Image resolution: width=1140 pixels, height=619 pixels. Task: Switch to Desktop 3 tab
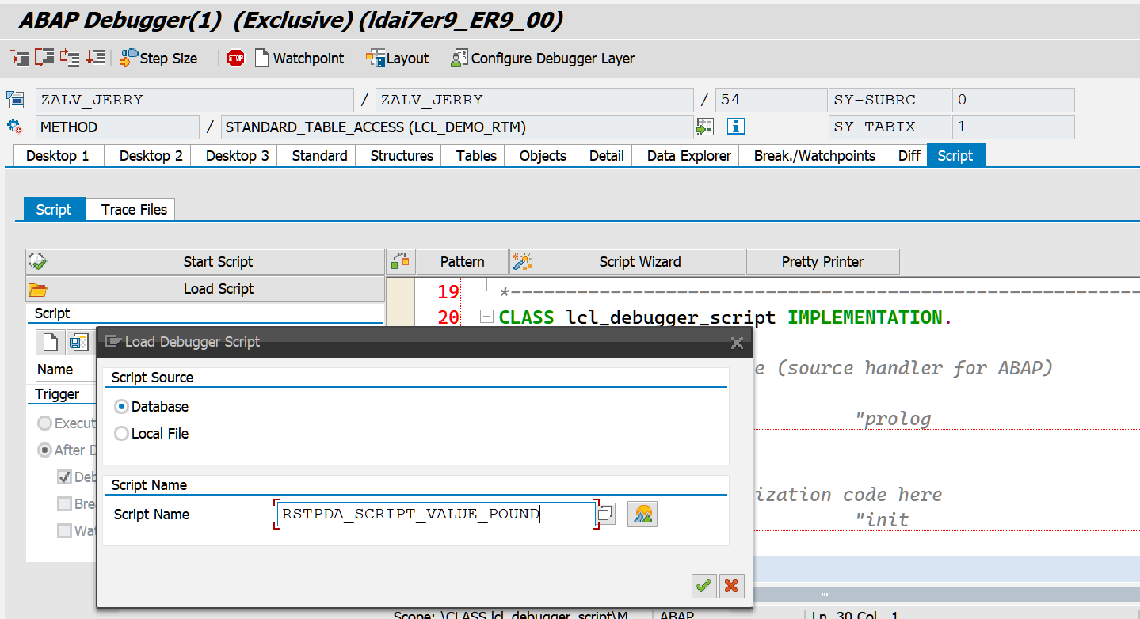[x=238, y=156]
